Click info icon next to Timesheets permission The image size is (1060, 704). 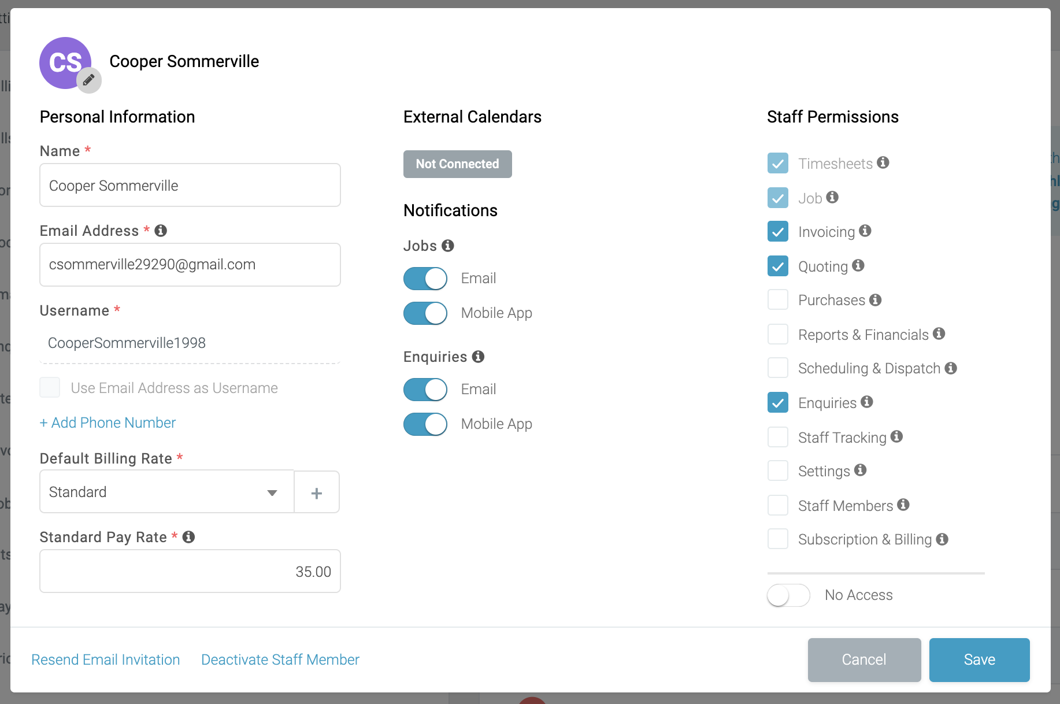pyautogui.click(x=883, y=162)
